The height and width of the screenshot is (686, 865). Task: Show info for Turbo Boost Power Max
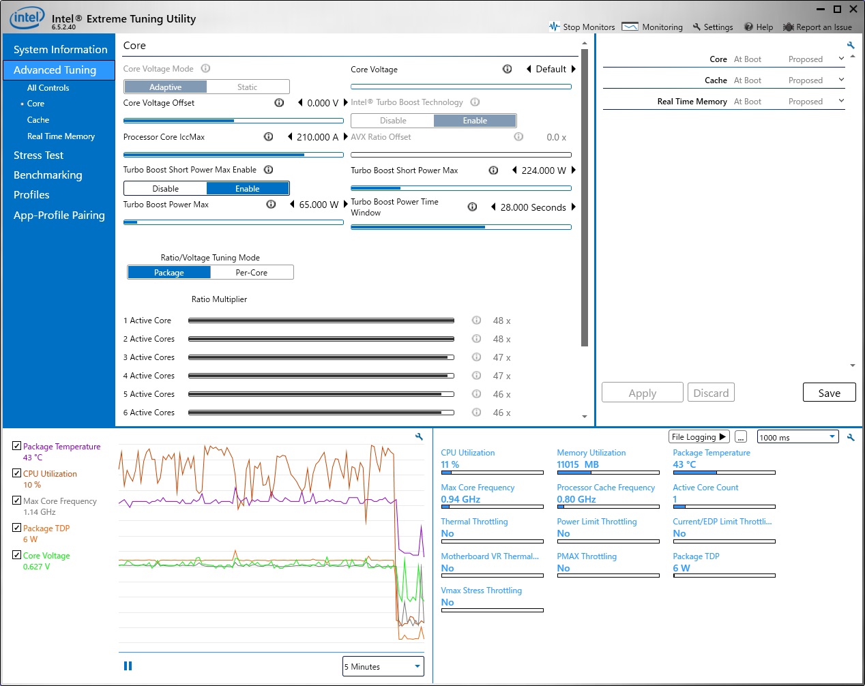[x=271, y=204]
